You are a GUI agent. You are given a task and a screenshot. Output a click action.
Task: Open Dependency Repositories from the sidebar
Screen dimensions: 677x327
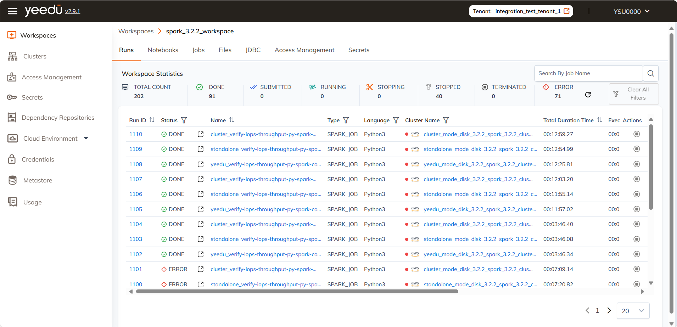58,117
